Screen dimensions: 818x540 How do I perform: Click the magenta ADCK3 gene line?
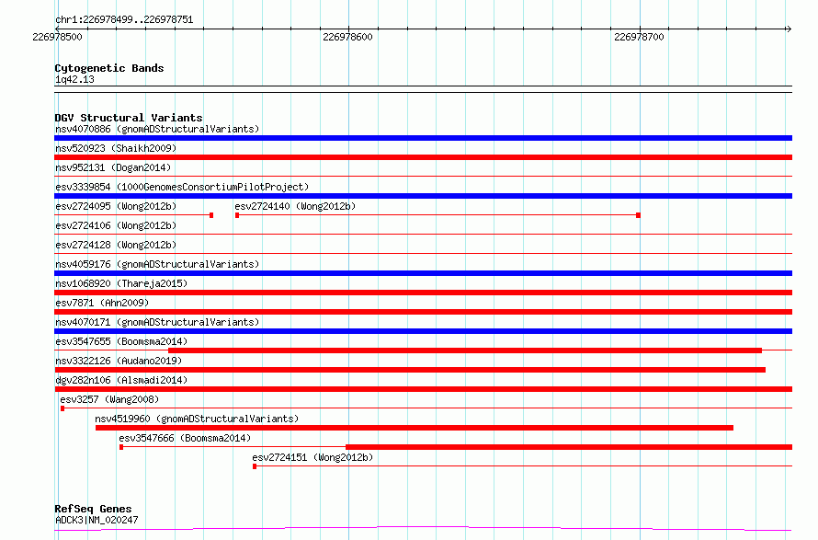tap(423, 529)
